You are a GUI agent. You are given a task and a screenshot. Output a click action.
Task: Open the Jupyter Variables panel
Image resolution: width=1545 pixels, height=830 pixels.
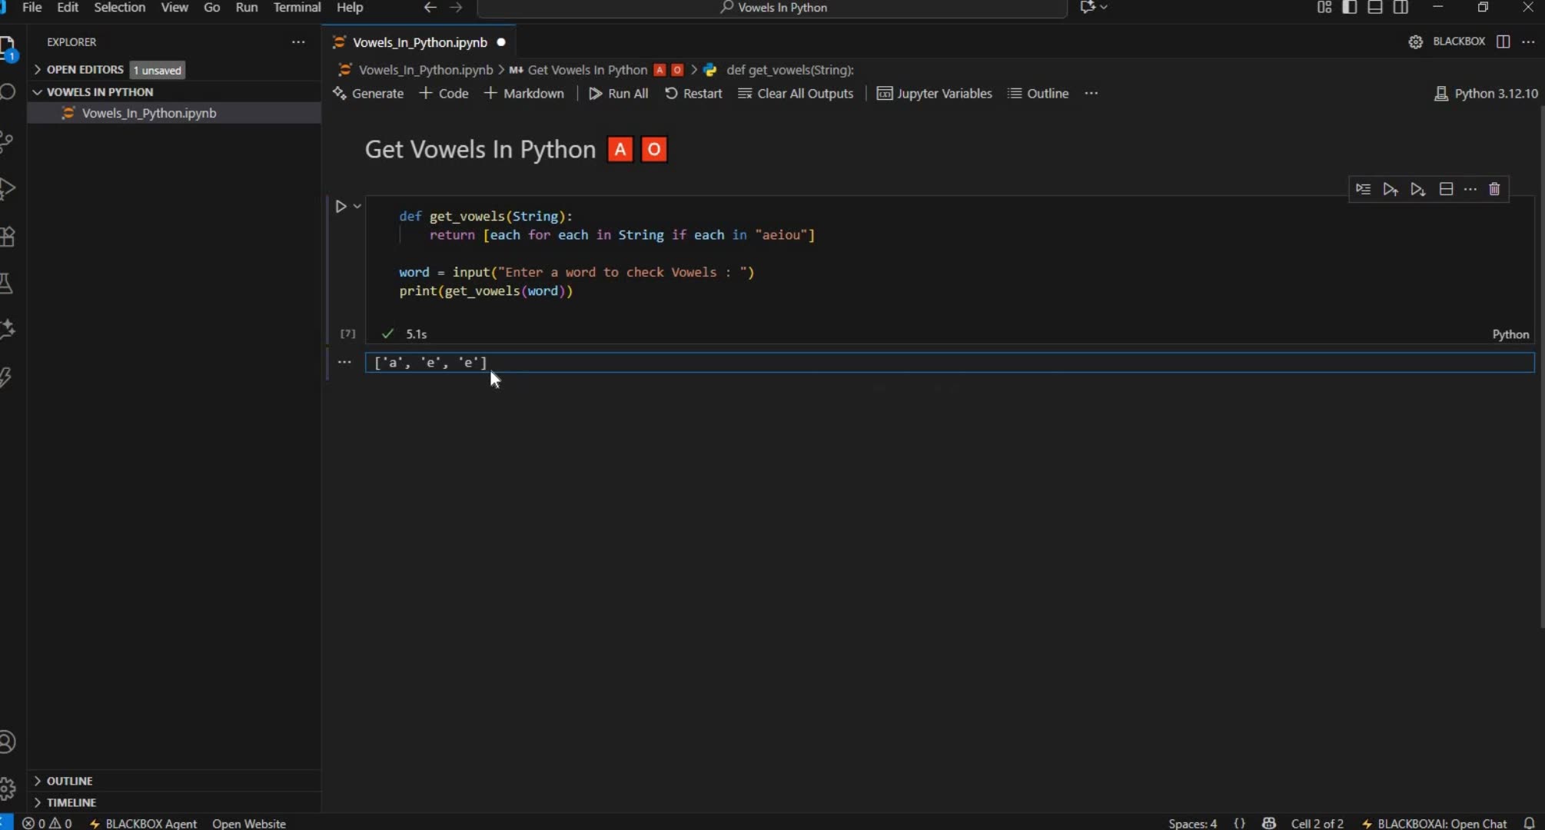[934, 93]
